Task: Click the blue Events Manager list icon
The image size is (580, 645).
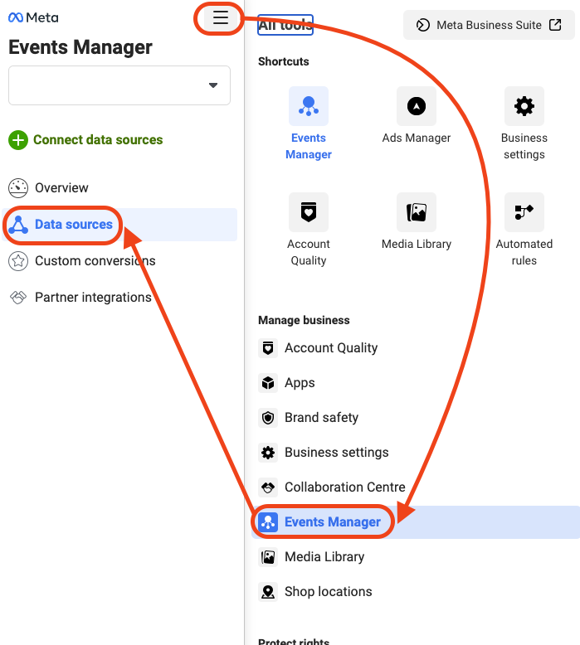Action: pos(268,522)
